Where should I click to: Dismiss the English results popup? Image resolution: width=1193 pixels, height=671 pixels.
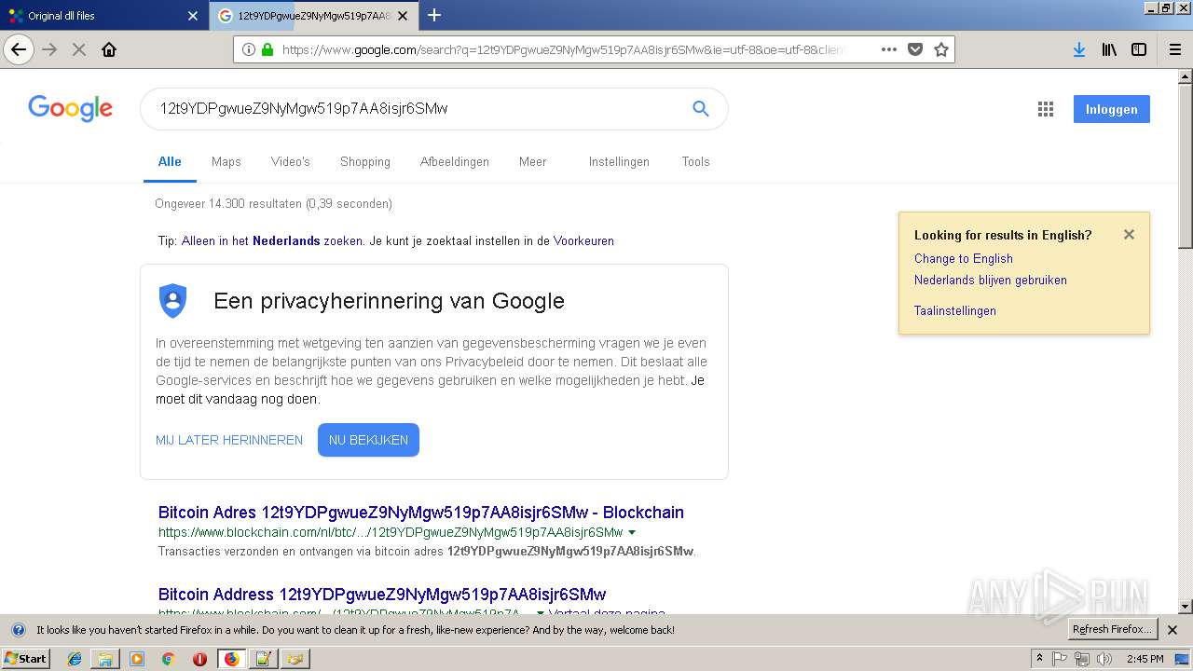1129,235
